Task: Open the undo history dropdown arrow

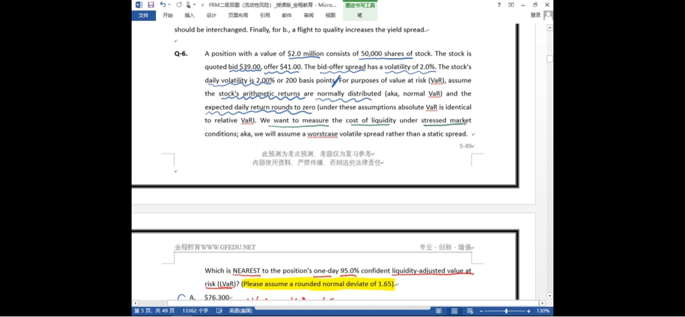Action: tap(169, 5)
